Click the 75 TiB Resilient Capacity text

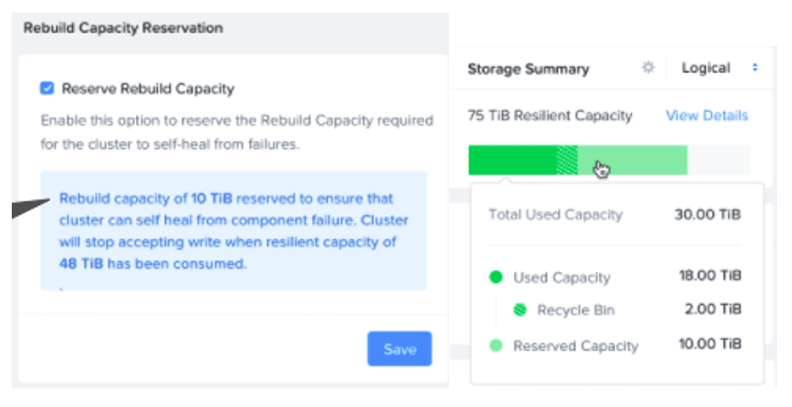click(x=550, y=116)
